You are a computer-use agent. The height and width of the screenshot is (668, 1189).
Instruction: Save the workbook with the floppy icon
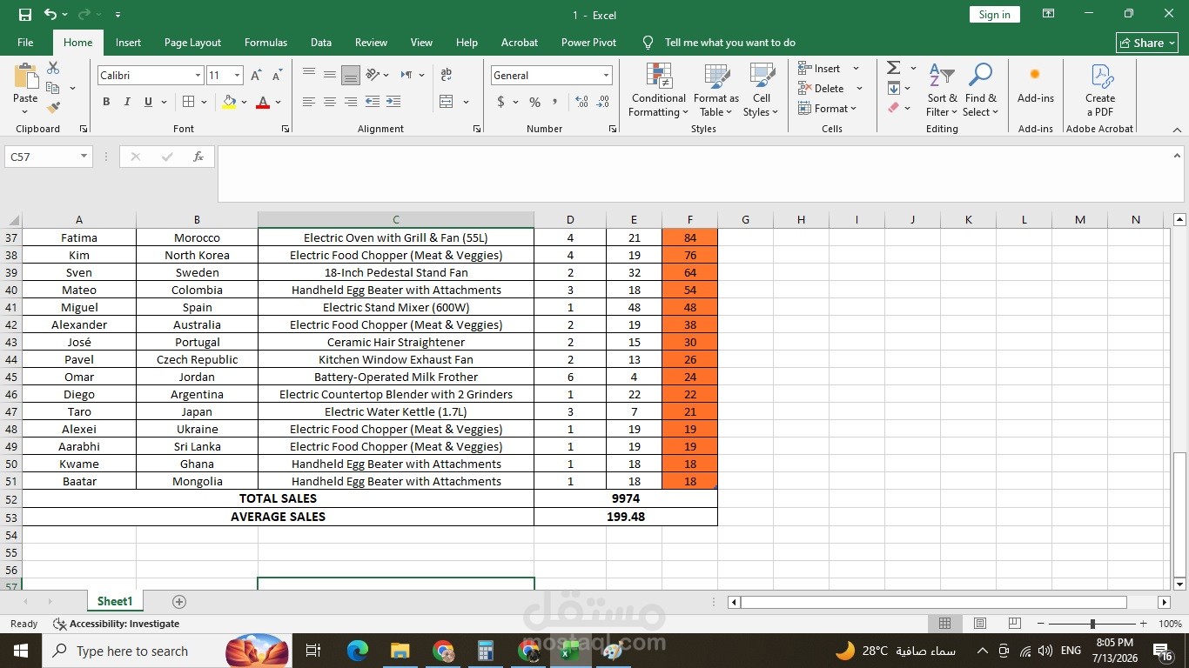(25, 15)
